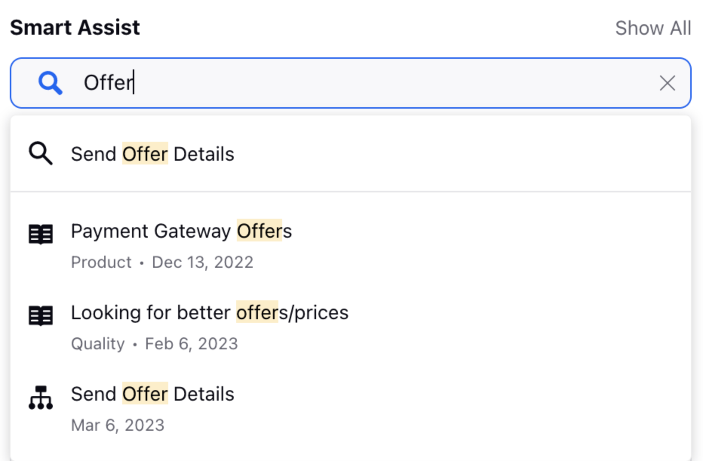The width and height of the screenshot is (703, 461).
Task: Open Send Offer Details workflow dated Mar 6
Action: tap(152, 394)
